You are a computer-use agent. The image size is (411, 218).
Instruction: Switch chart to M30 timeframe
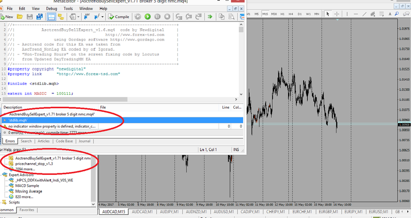[x=274, y=14]
